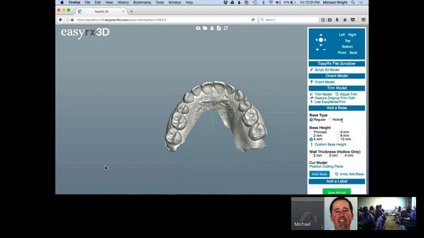424x238 pixels.
Task: Bookmark this page with star icon
Action: tap(323, 20)
